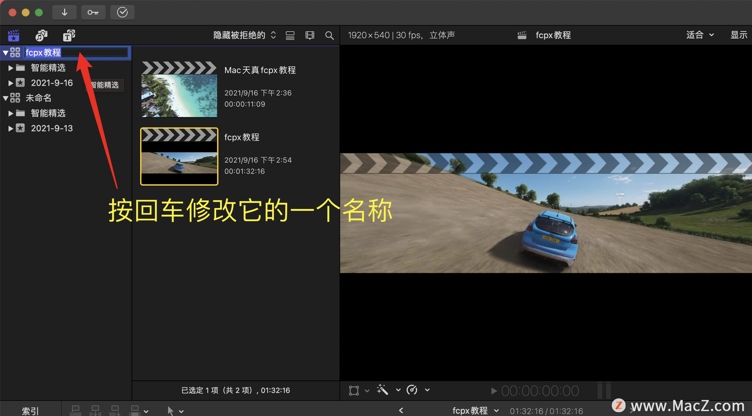Screen dimensions: 752x416
Task: Click connect clip to storyline button
Action: [x=76, y=411]
